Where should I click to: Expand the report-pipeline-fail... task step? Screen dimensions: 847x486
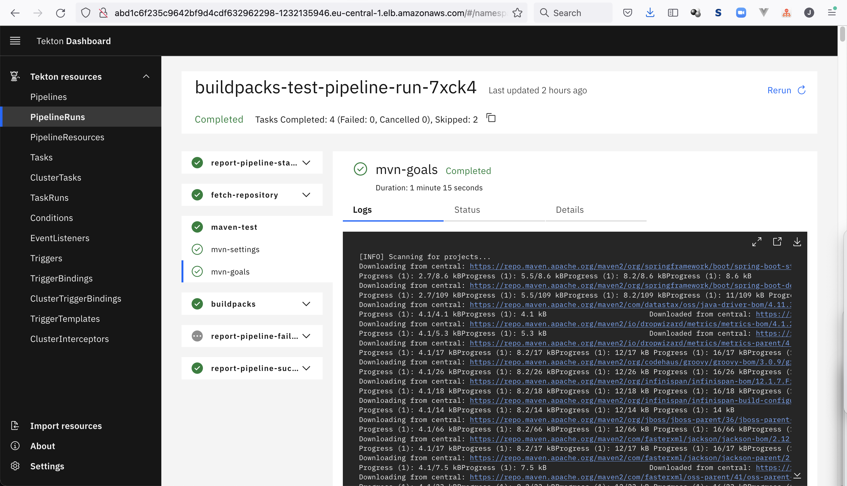307,336
